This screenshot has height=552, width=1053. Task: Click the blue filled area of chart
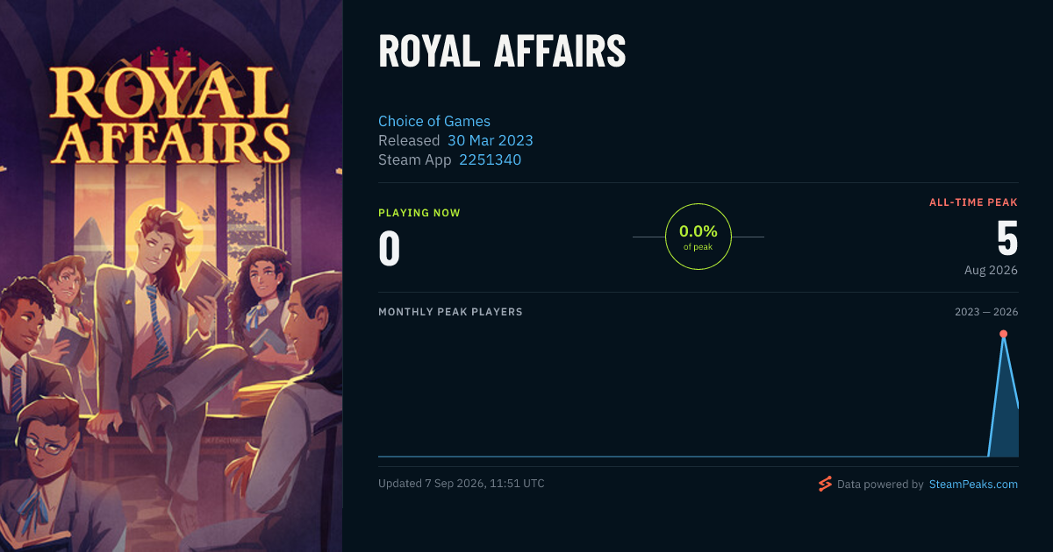pyautogui.click(x=1006, y=421)
